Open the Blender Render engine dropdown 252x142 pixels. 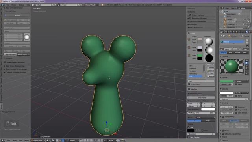tap(92, 5)
